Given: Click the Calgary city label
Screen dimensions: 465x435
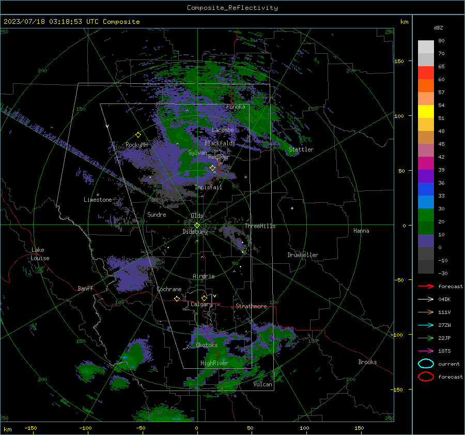Looking at the screenshot, I should [x=202, y=304].
